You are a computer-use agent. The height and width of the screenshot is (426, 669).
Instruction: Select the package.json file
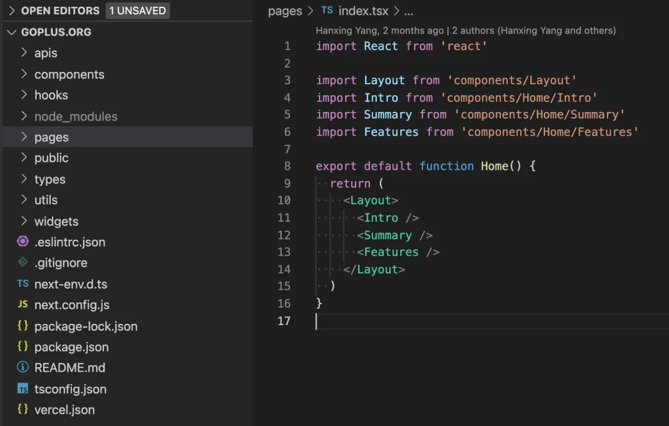click(x=71, y=347)
